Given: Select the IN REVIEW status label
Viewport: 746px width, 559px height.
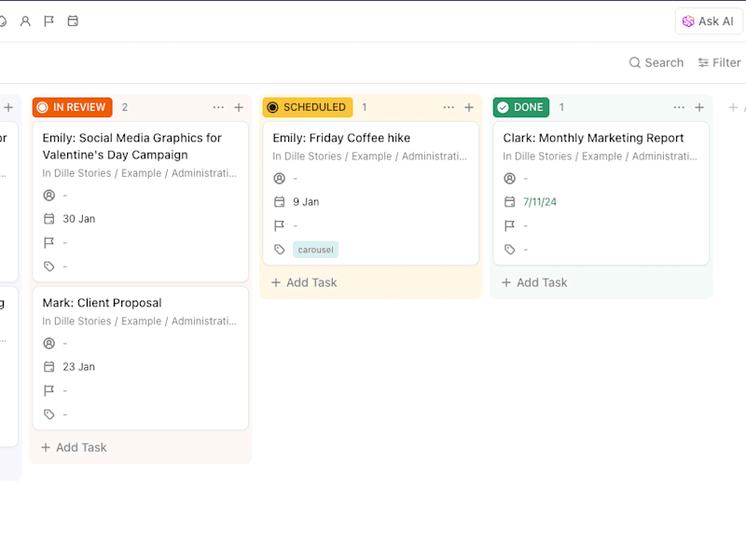Looking at the screenshot, I should 73,107.
